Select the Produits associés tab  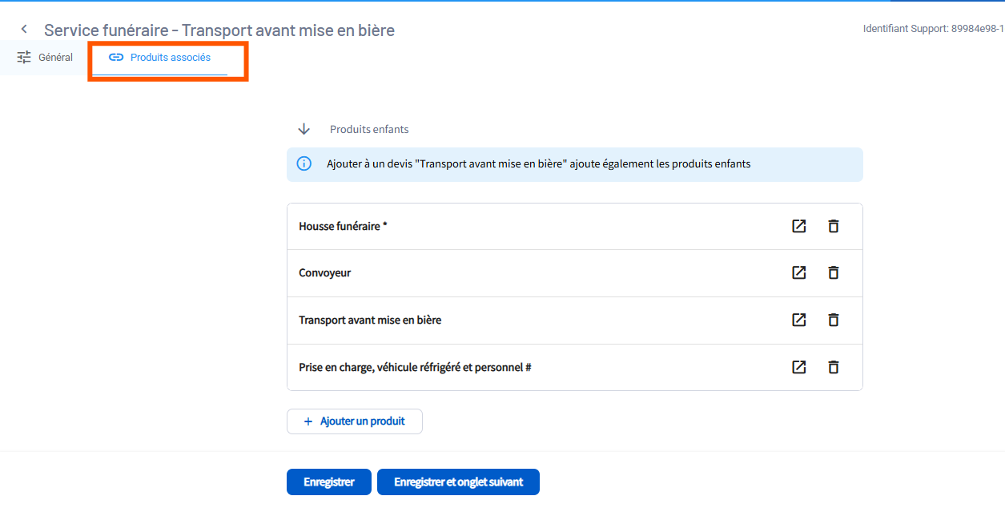tap(160, 58)
